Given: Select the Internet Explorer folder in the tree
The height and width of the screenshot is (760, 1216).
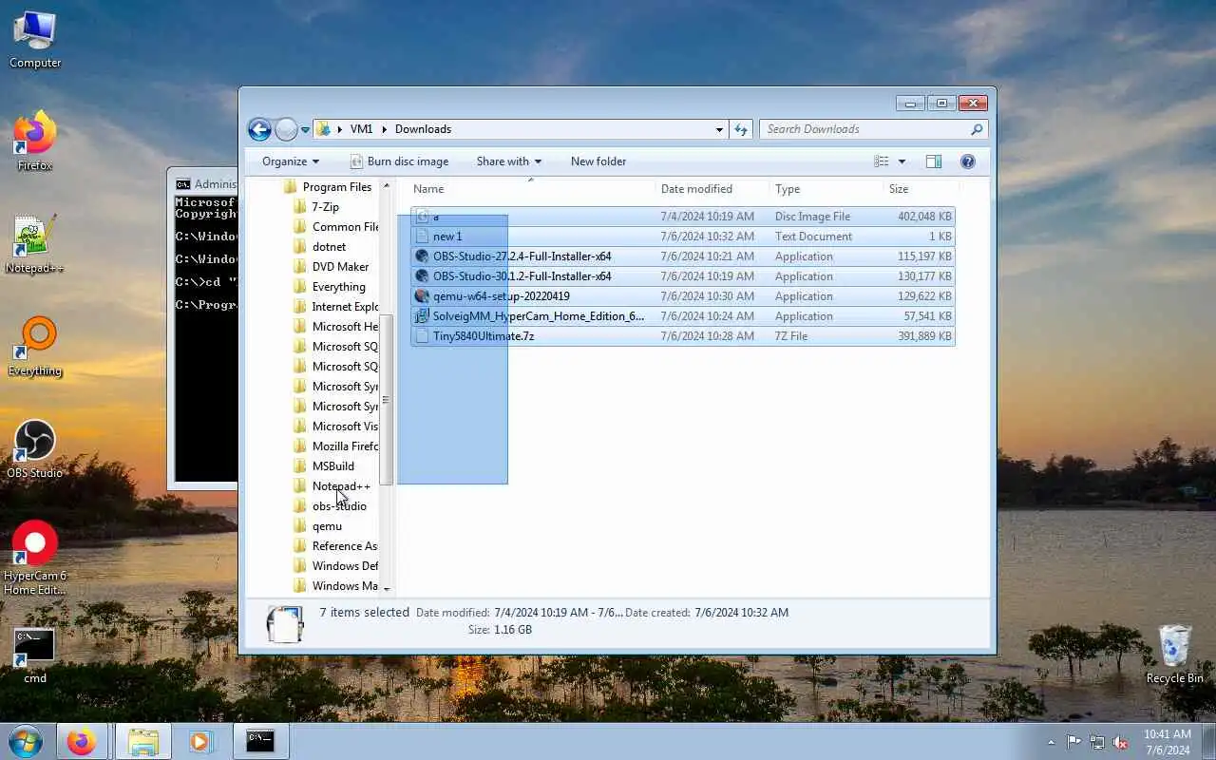Looking at the screenshot, I should 335,307.
